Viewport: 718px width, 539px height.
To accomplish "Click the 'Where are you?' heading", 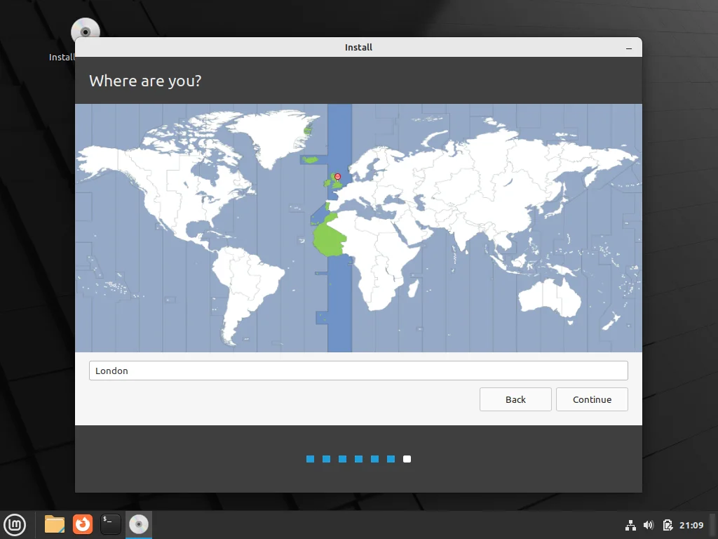I will coord(145,81).
